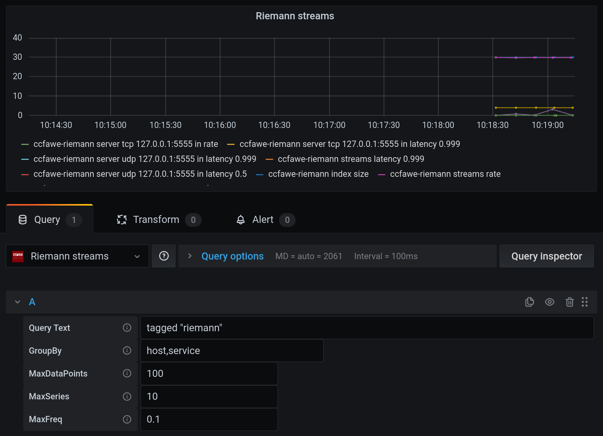Grab query A drag handle dots
The image size is (603, 436).
[585, 302]
